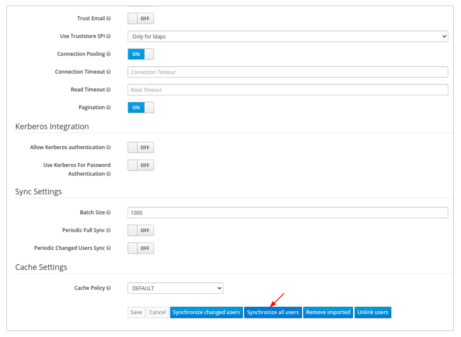
Task: Click Cache Policy help icon
Action: point(108,288)
